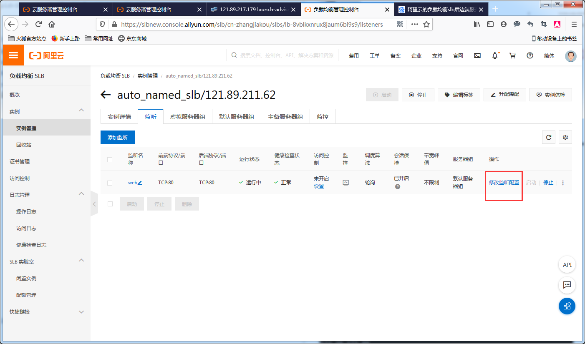Click the 添加监听 button

pos(117,137)
